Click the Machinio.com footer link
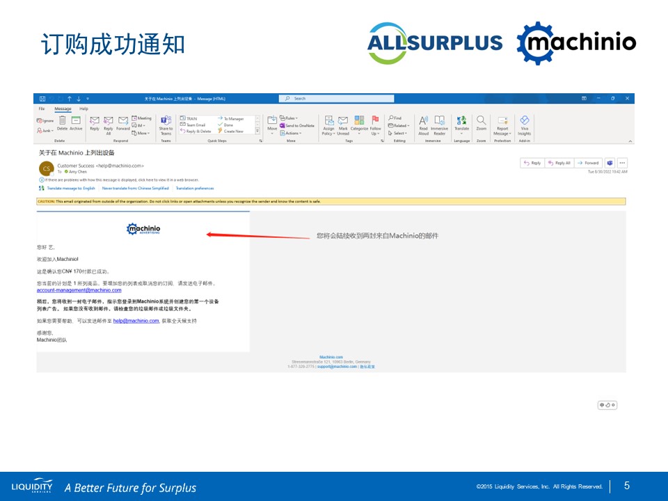This screenshot has width=668, height=501. click(x=331, y=357)
